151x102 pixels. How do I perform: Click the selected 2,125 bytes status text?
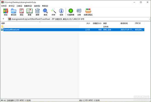click(x=19, y=100)
